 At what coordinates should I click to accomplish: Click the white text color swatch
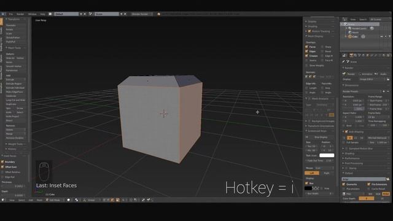pyautogui.click(x=327, y=155)
